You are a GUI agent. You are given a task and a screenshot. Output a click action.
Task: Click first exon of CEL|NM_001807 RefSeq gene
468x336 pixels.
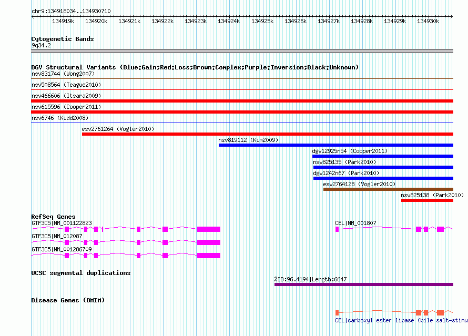(x=337, y=229)
